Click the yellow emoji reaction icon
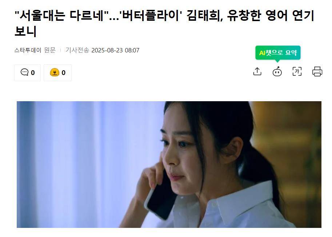This screenshot has width=332, height=237. (x=55, y=72)
